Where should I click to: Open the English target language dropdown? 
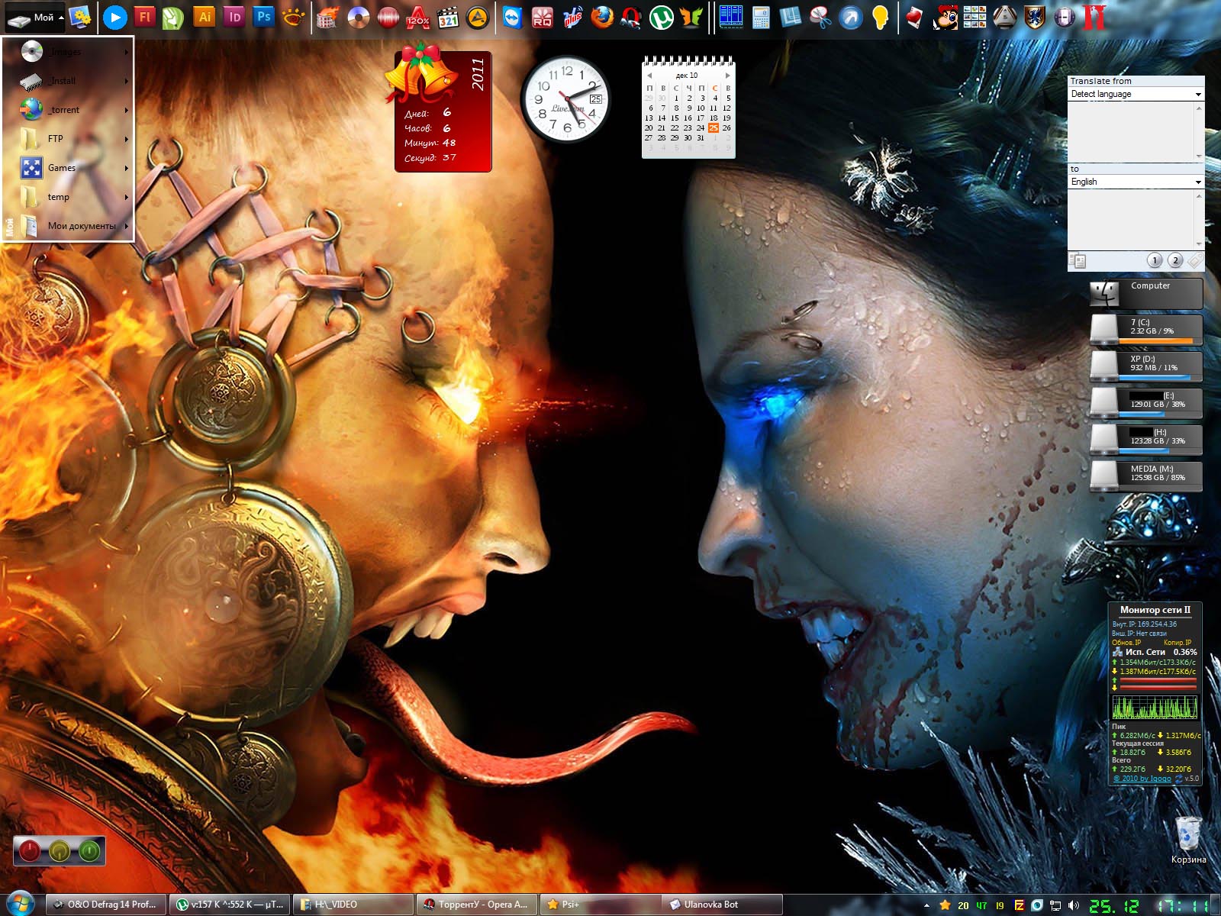pyautogui.click(x=1136, y=182)
